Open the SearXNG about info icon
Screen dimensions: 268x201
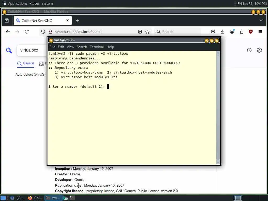249,50
